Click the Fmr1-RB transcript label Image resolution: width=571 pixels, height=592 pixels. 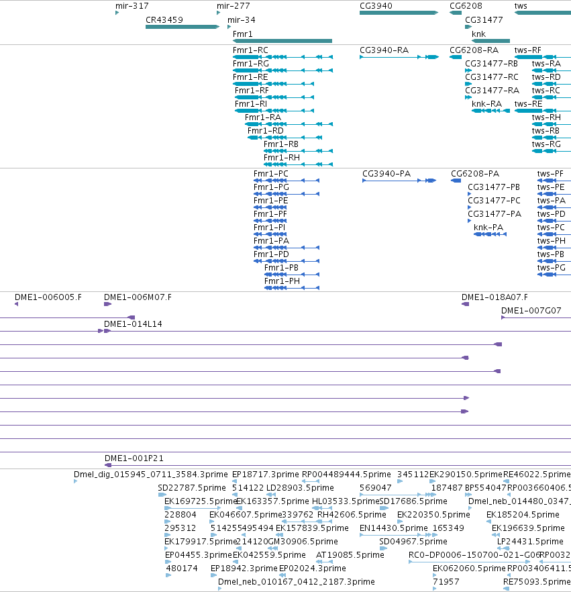[280, 144]
